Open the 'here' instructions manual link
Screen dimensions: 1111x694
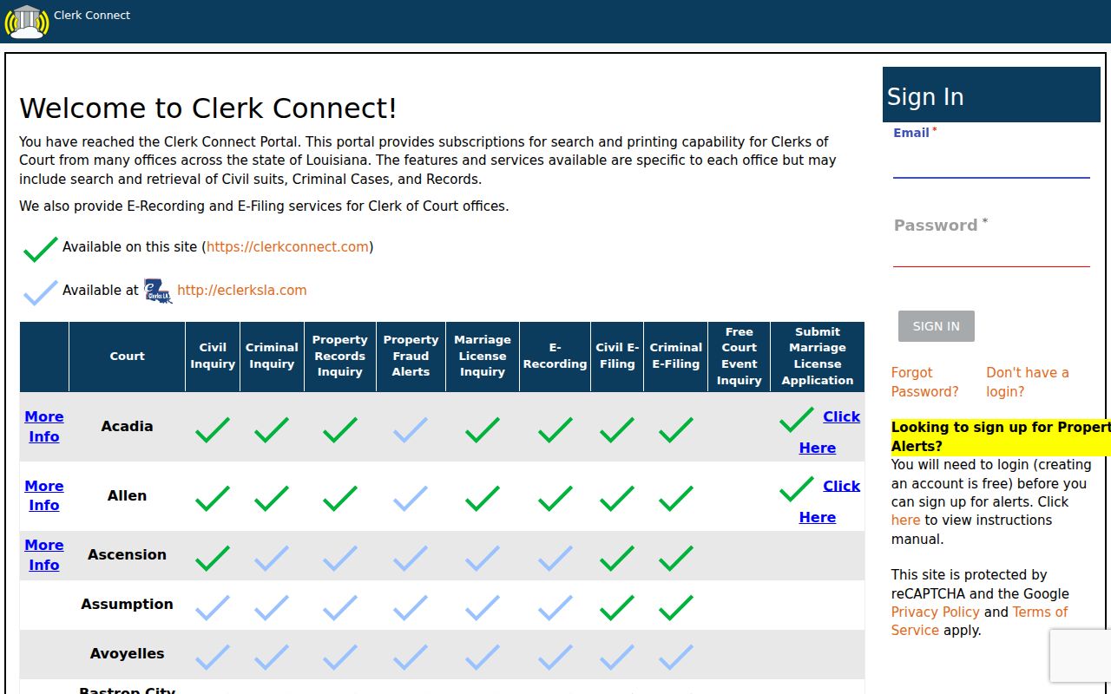pyautogui.click(x=905, y=520)
